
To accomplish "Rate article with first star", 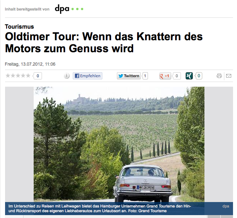I will 8,75.
